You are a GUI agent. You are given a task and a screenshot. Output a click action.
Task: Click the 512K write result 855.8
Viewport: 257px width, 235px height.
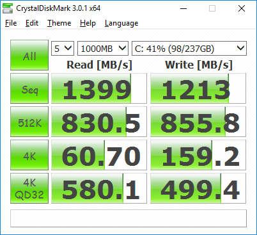(x=198, y=122)
